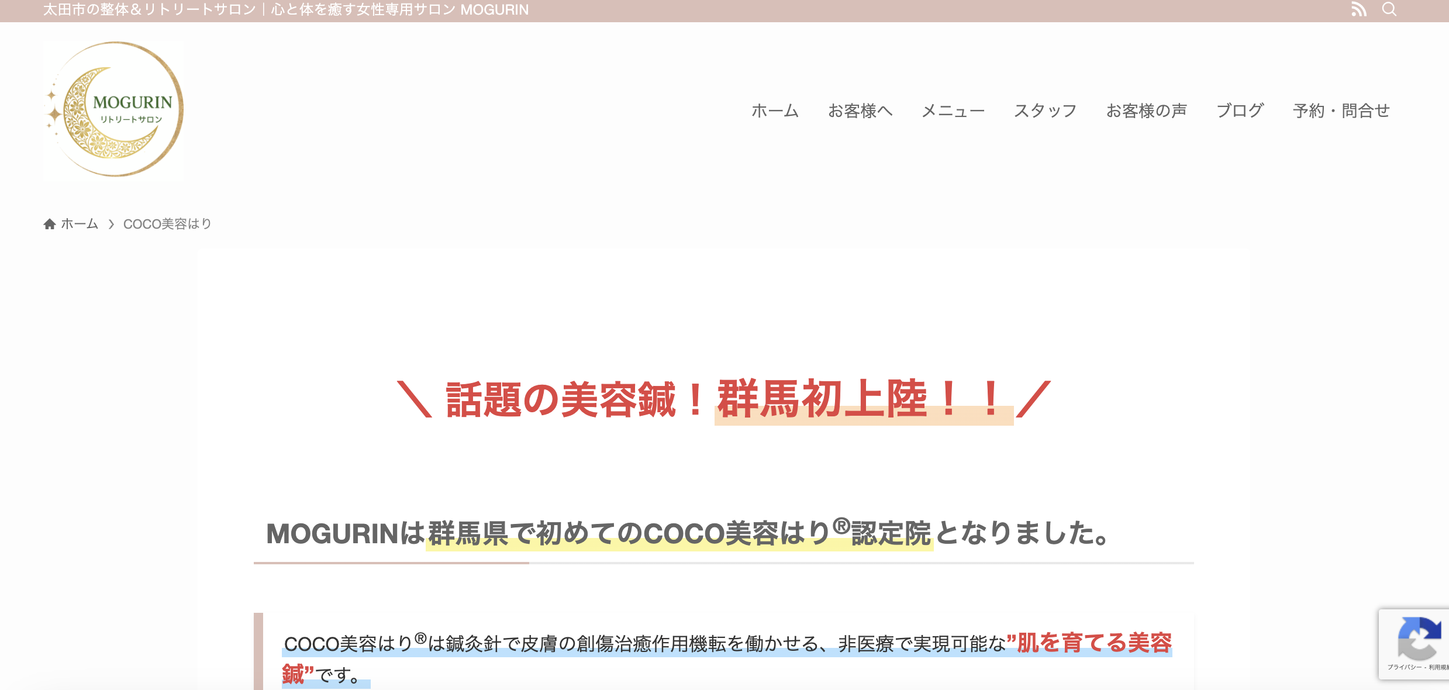Visit the ブログ section

1240,111
